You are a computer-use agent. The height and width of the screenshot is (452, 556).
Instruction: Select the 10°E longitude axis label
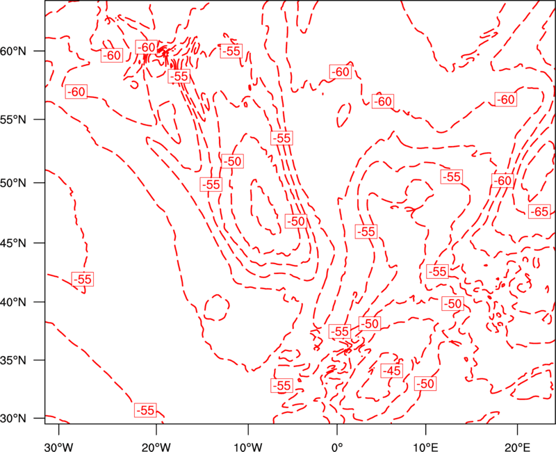pos(425,446)
